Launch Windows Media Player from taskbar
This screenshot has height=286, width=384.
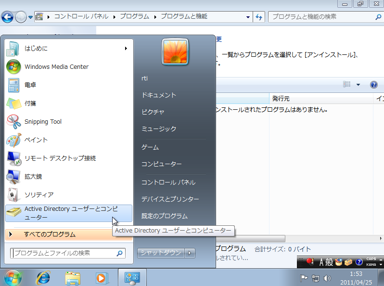pyautogui.click(x=102, y=278)
